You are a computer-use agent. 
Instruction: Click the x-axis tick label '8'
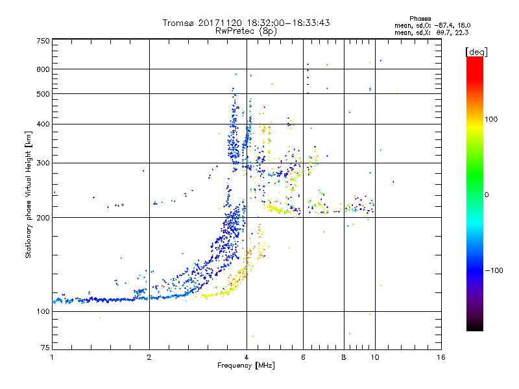tap(344, 357)
